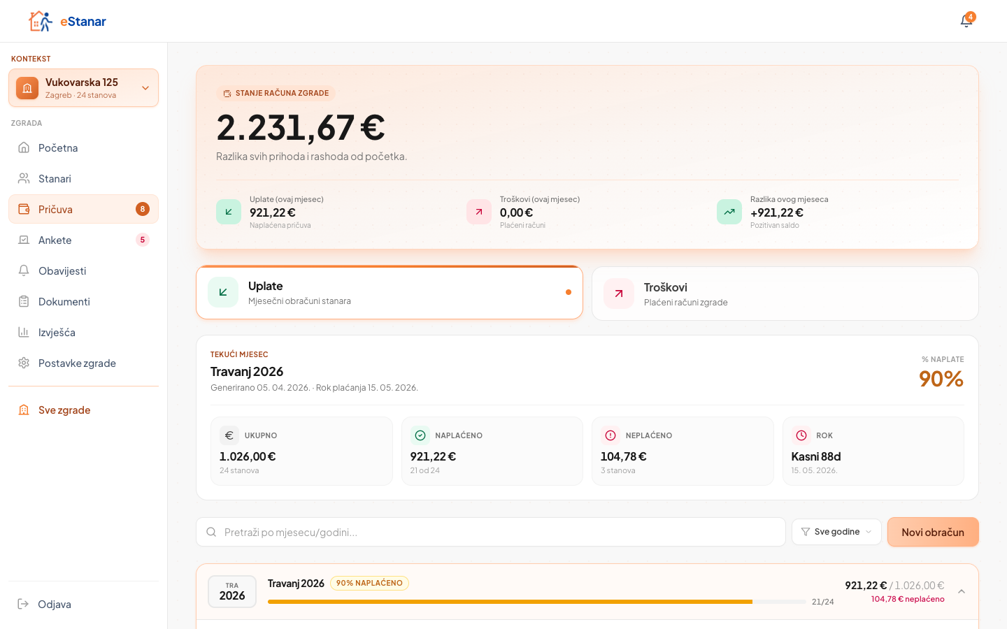Screen dimensions: 1007x629
Task: Click the Razlika ovog mjeseca trend icon
Action: coord(729,212)
